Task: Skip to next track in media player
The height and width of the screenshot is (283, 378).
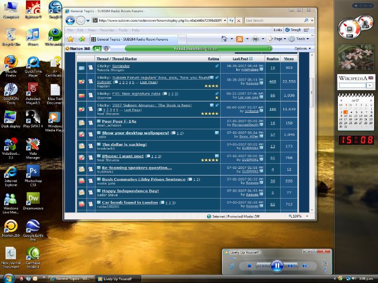Action: [291, 266]
